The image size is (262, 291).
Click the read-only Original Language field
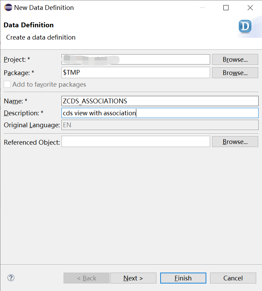click(x=160, y=125)
